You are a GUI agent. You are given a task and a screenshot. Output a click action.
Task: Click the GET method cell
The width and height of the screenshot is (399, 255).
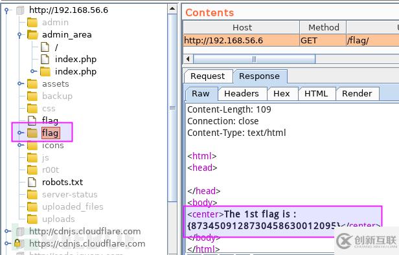point(323,41)
